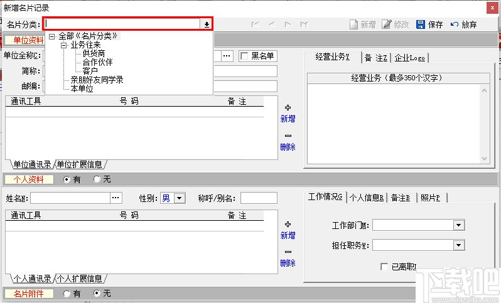Open the 担任职务 dropdown

[458, 245]
